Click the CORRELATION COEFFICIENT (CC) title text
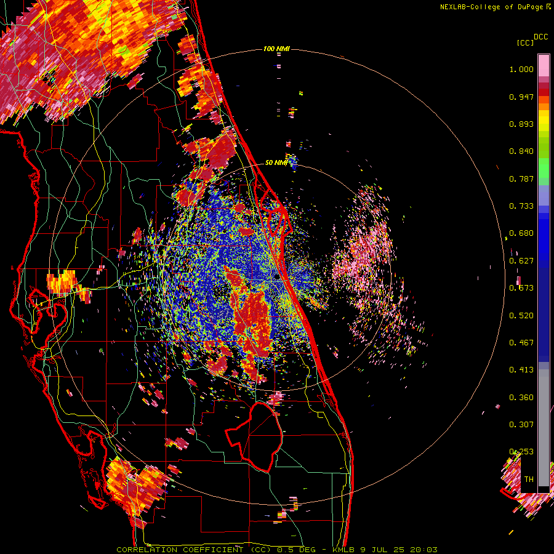 (x=194, y=550)
